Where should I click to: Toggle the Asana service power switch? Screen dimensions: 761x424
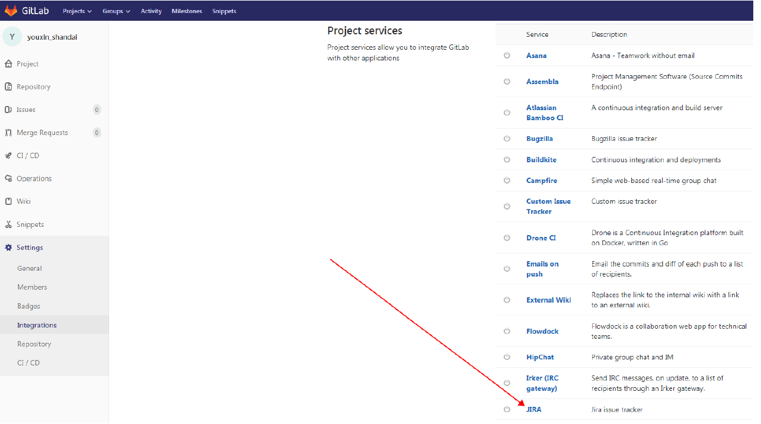tap(507, 55)
